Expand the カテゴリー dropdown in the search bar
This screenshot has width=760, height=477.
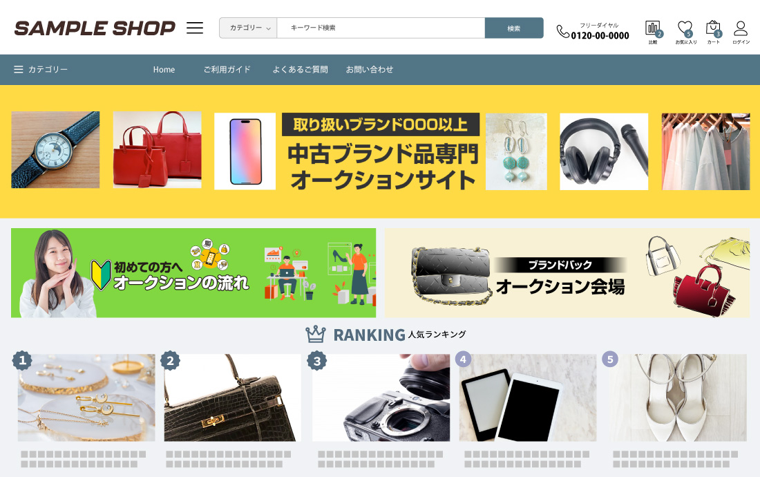click(248, 28)
